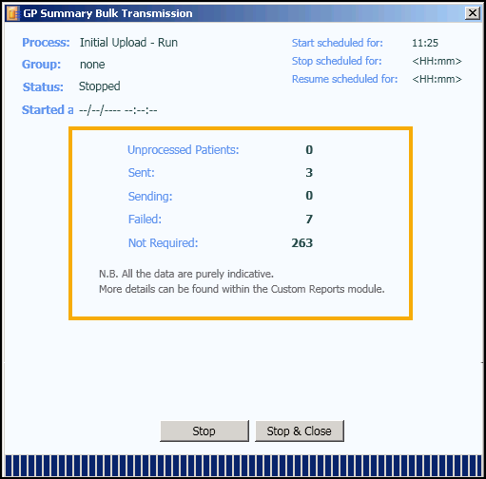Screen dimensions: 486x479
Task: Click the progress bar at the bottom
Action: pyautogui.click(x=243, y=466)
